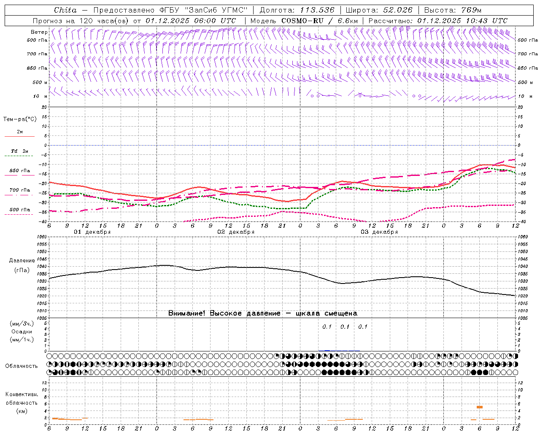Click the "Долгота: 113.536" value

(x=297, y=10)
